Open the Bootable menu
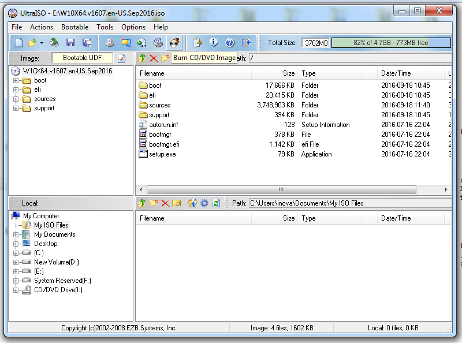This screenshot has height=343, width=462. 75,27
